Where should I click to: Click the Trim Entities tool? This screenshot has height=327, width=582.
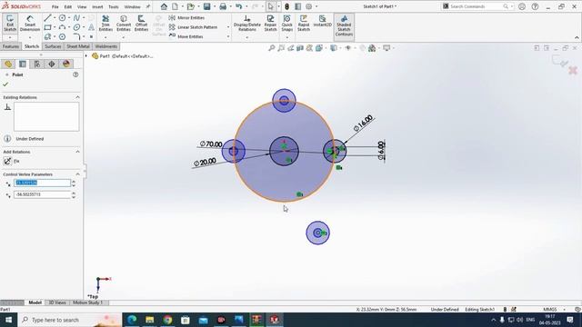[105, 24]
